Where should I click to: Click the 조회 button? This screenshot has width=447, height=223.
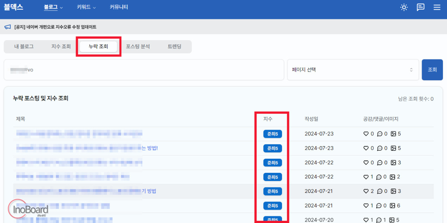click(432, 70)
